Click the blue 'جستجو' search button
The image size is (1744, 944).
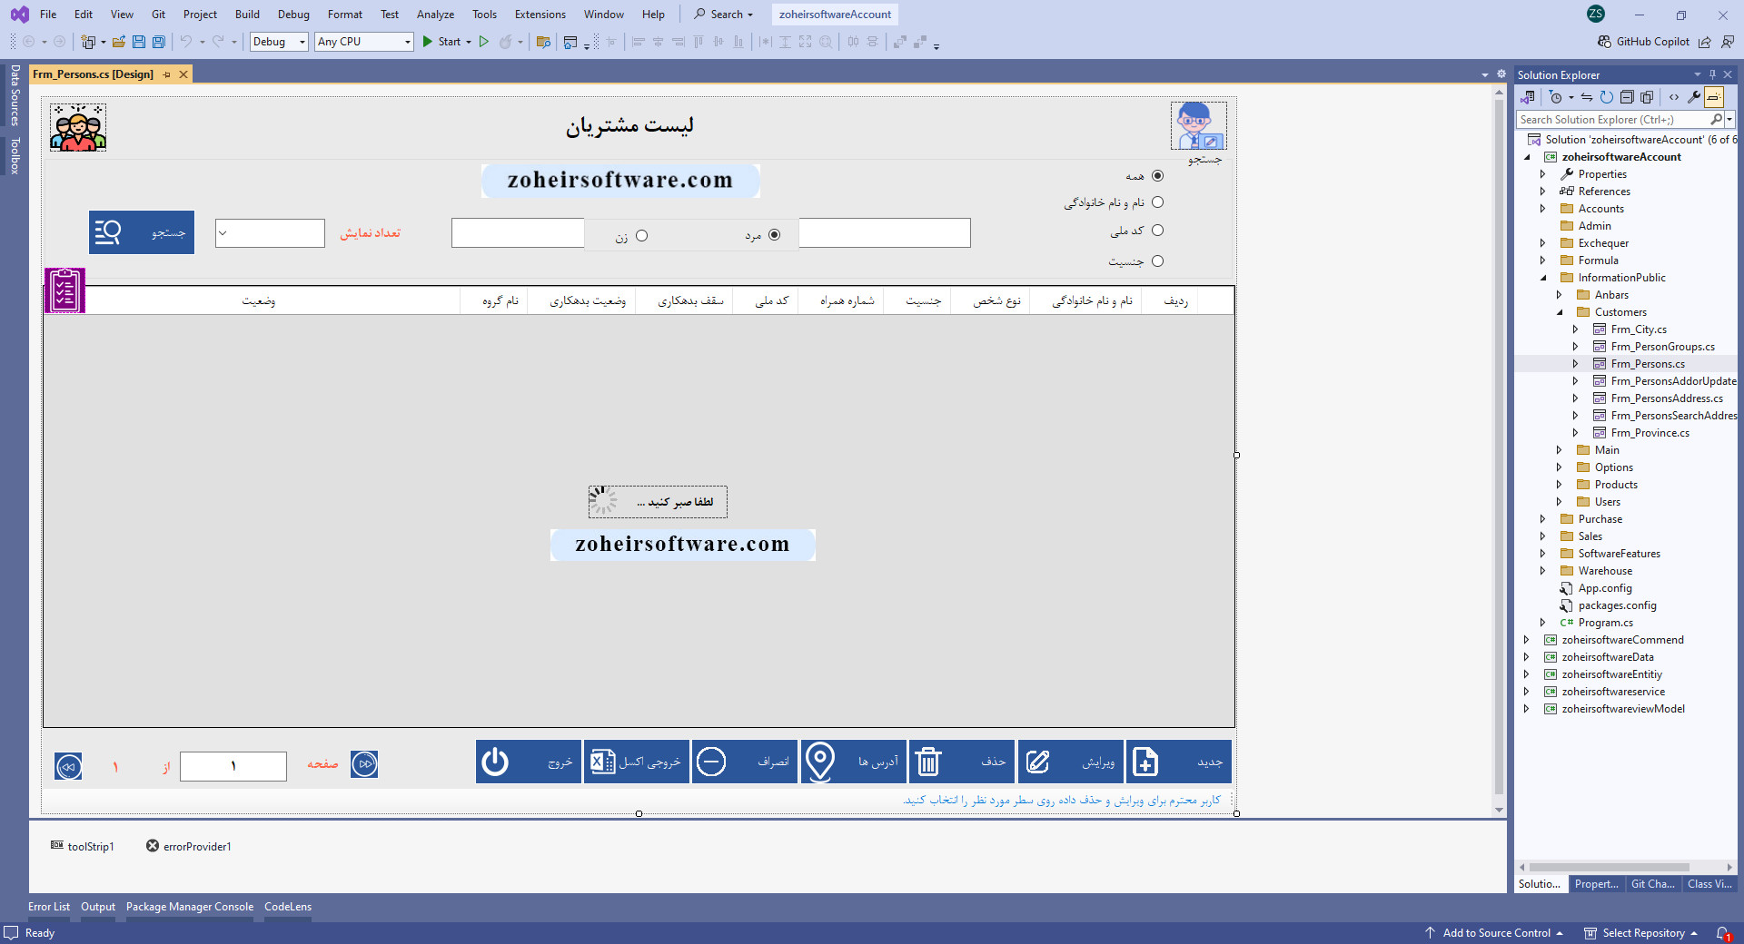pyautogui.click(x=142, y=233)
